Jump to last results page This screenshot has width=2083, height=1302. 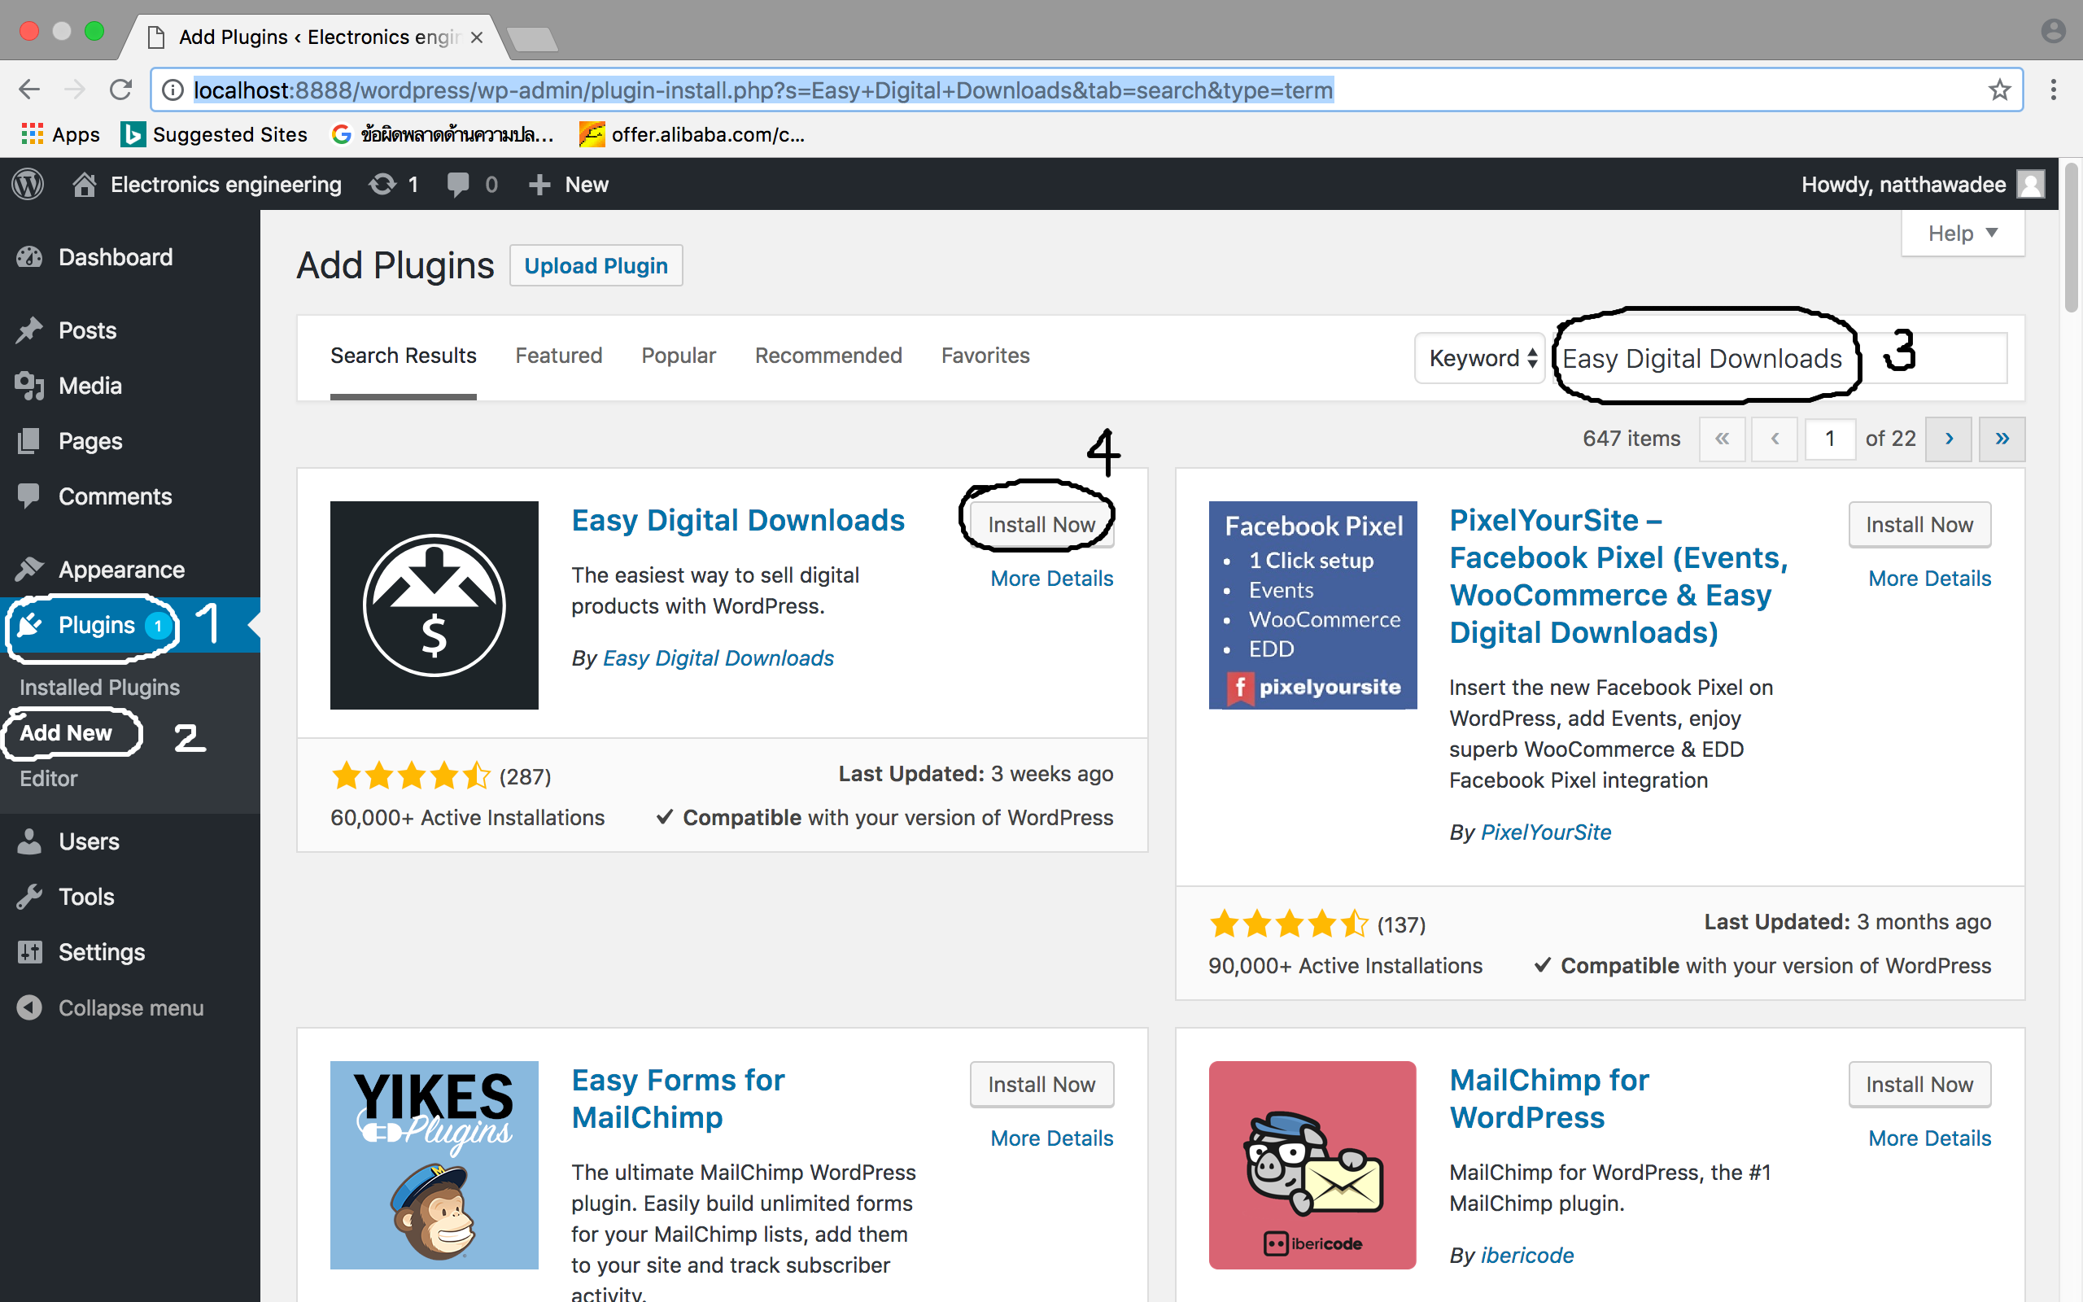coord(2002,439)
